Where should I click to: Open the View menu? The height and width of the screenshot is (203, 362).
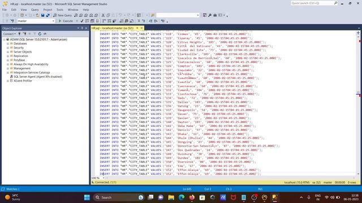pos(24,10)
